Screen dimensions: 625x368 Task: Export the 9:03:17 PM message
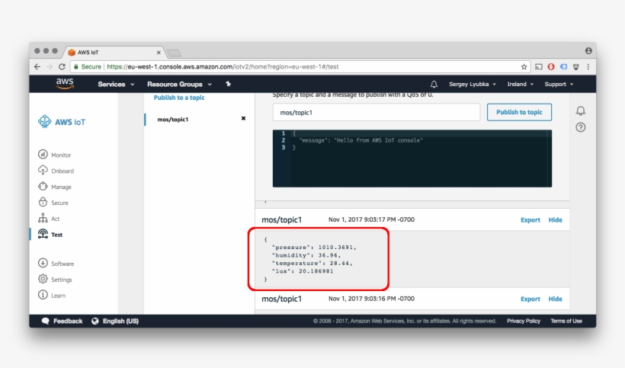tap(530, 220)
